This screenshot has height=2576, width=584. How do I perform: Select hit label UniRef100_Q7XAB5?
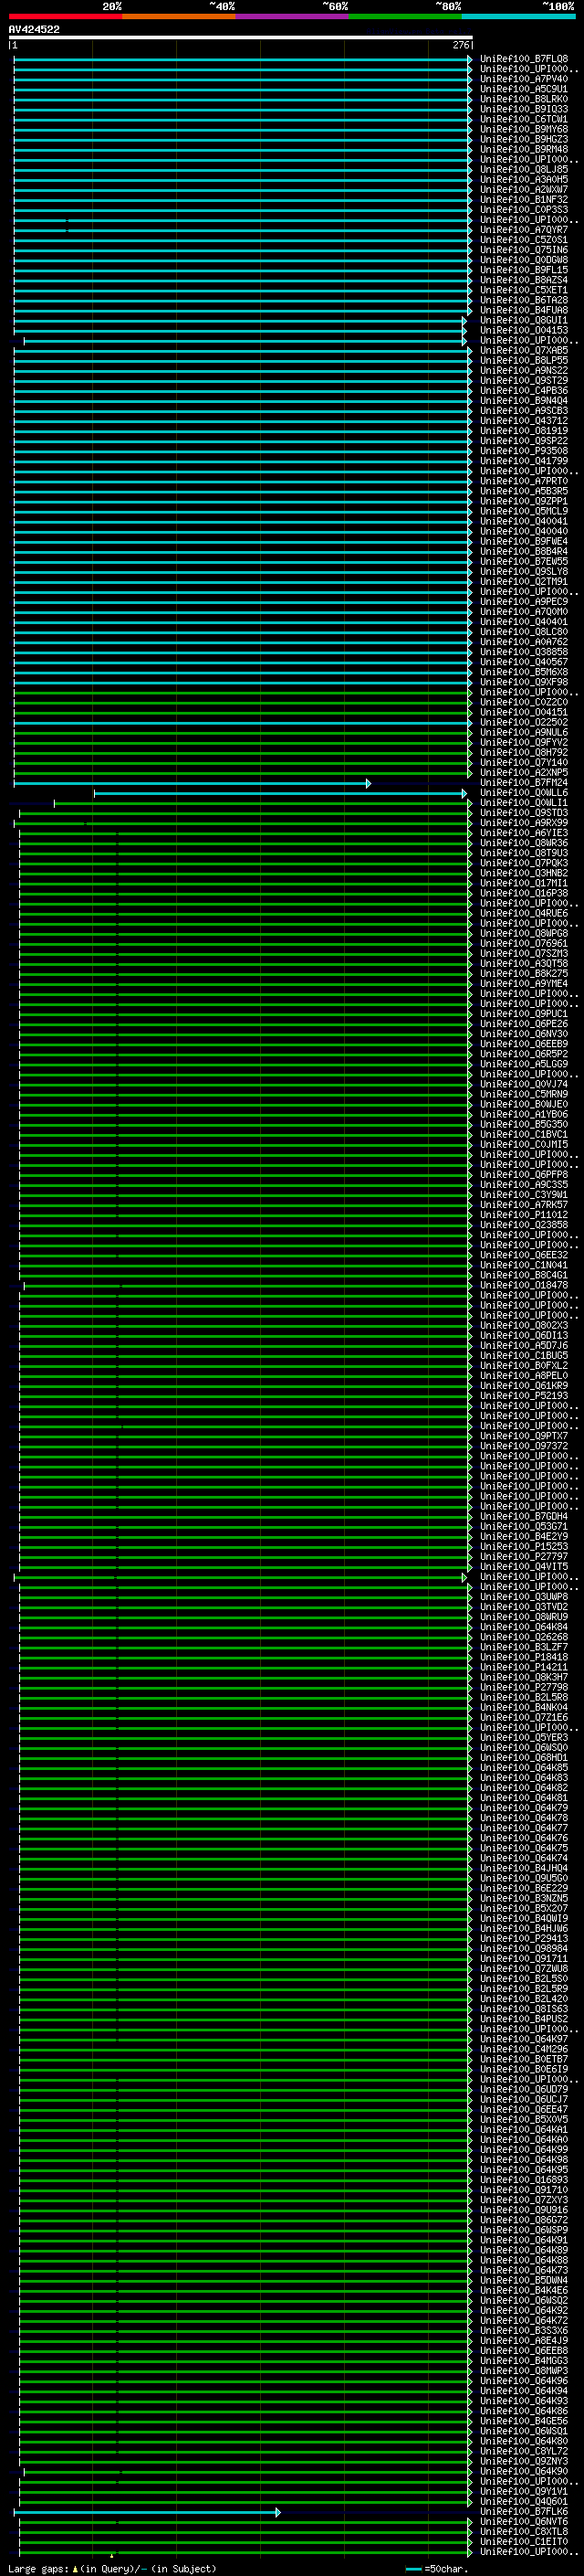524,351
